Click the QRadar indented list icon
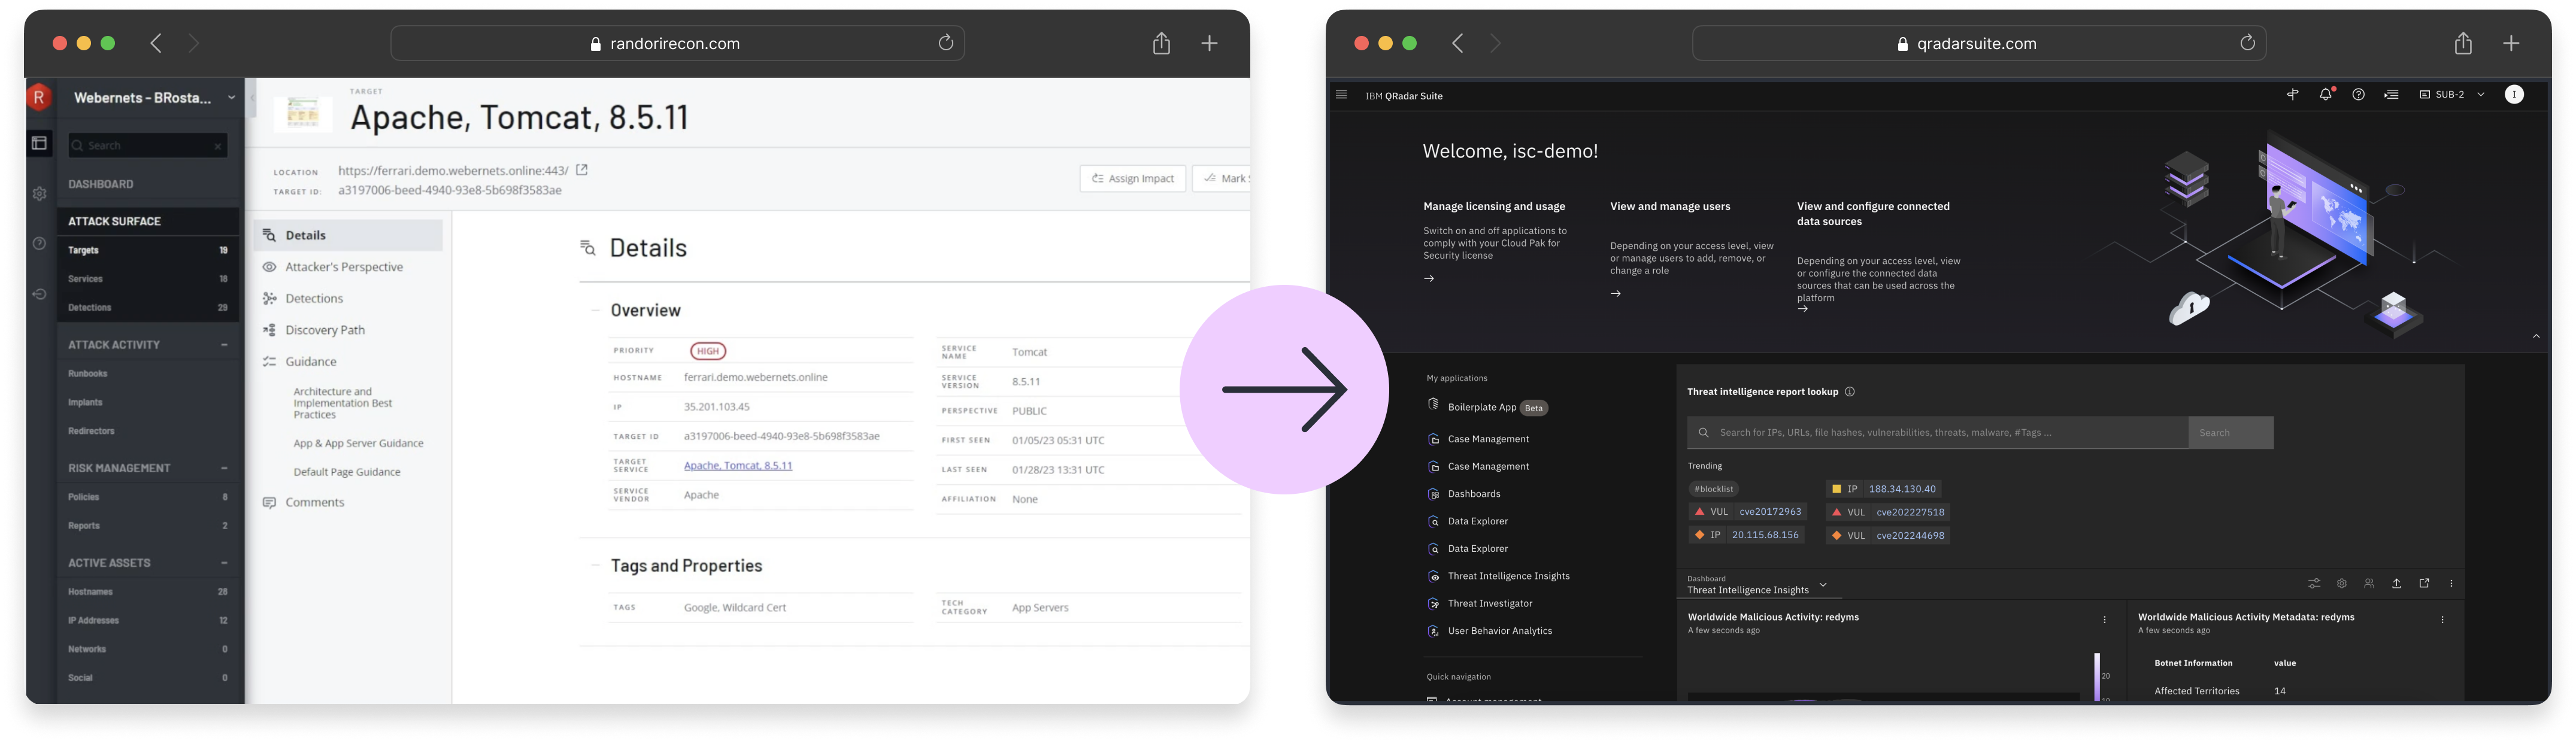2576x744 pixels. [2391, 94]
